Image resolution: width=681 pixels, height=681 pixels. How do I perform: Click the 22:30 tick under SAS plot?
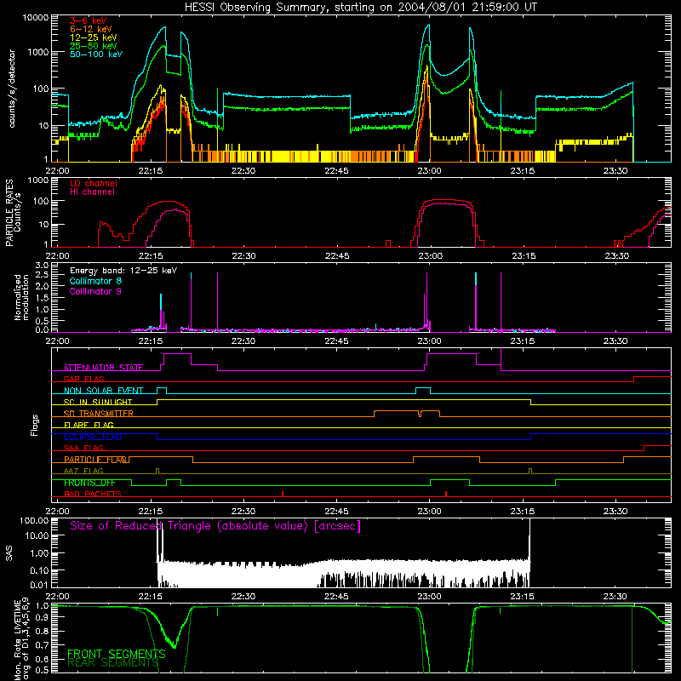[x=243, y=597]
